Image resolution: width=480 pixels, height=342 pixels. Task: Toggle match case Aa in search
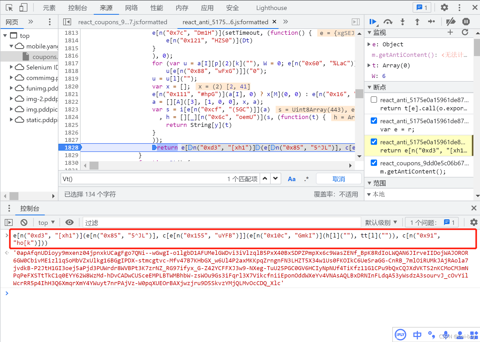point(292,179)
